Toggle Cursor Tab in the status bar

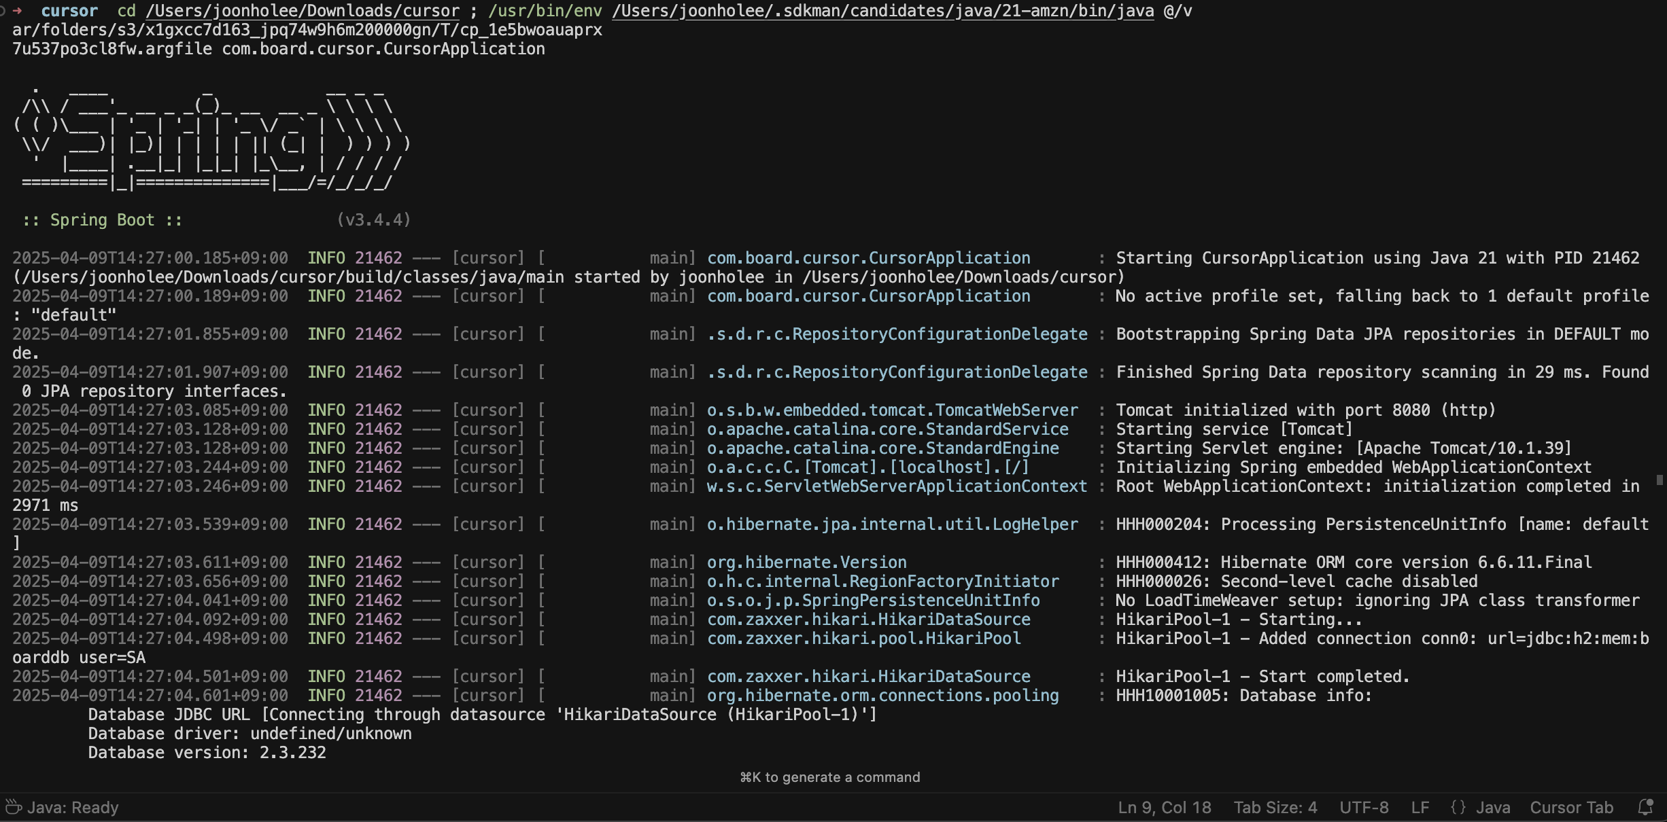point(1571,807)
